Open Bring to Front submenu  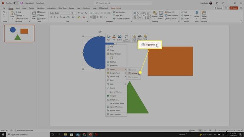point(116,73)
